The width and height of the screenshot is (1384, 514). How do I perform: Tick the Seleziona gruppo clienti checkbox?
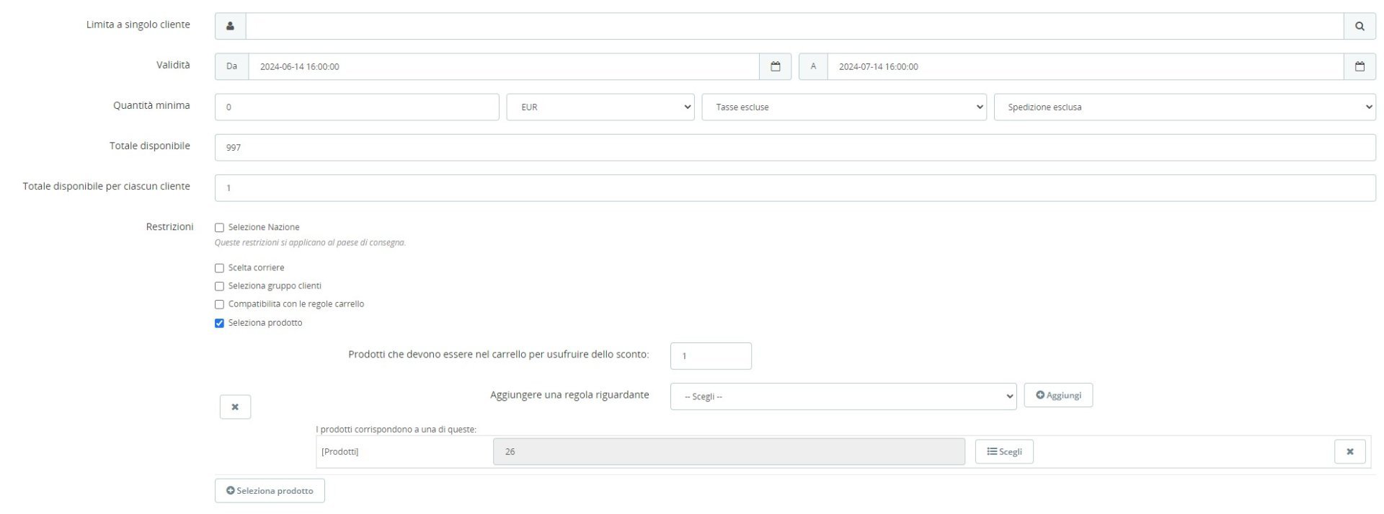pyautogui.click(x=220, y=286)
